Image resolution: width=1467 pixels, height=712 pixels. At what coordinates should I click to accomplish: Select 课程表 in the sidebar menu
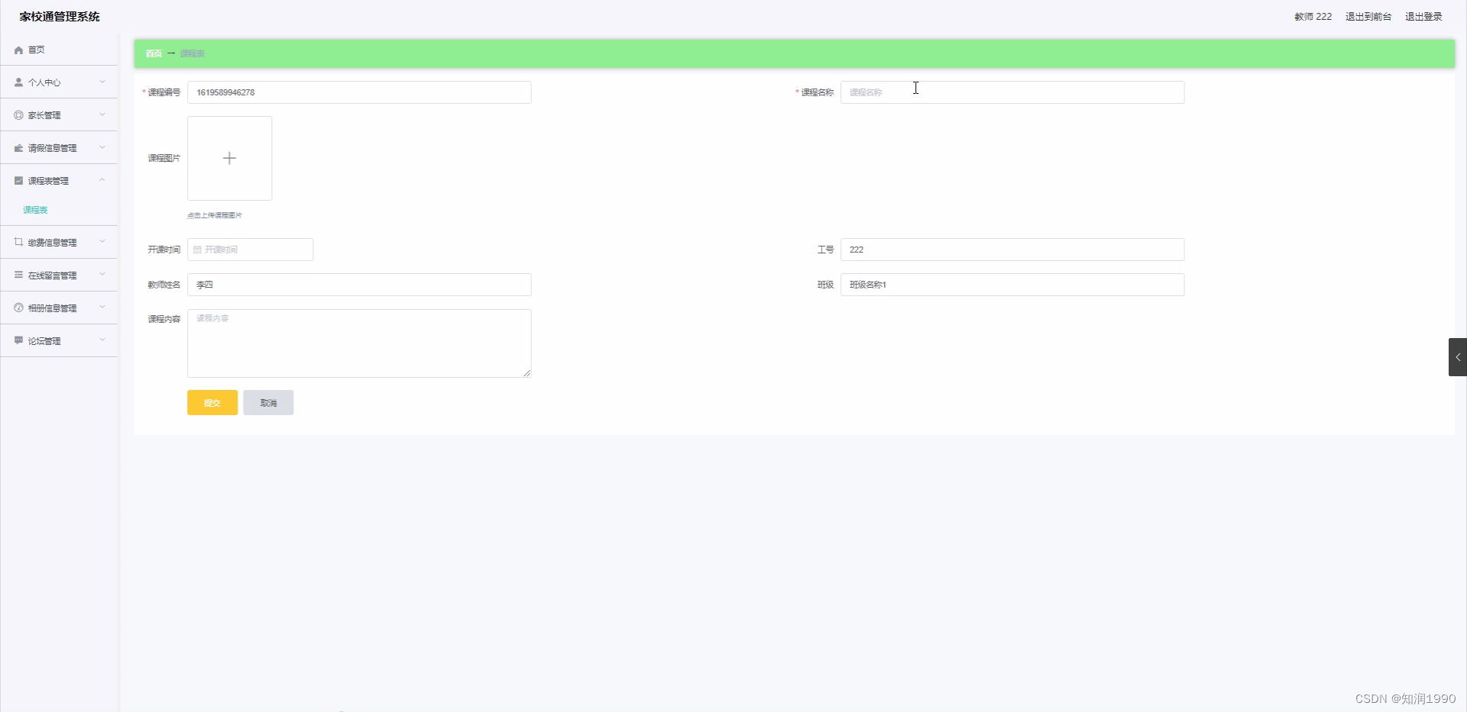[x=34, y=209]
